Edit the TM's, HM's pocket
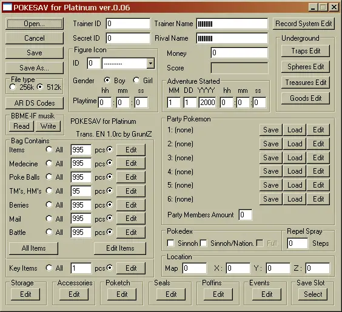This screenshot has height=312, width=342. coord(131,191)
